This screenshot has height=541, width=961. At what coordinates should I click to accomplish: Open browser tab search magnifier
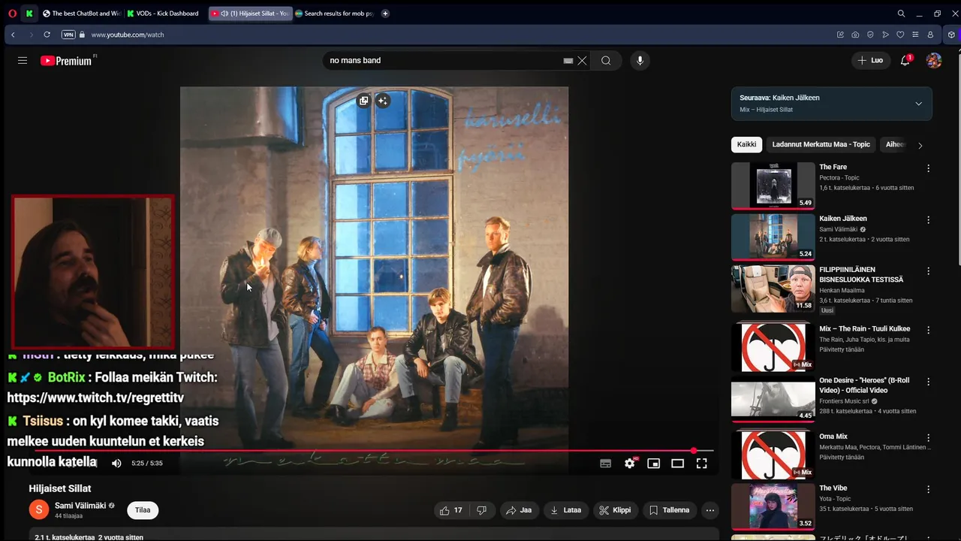(x=902, y=14)
